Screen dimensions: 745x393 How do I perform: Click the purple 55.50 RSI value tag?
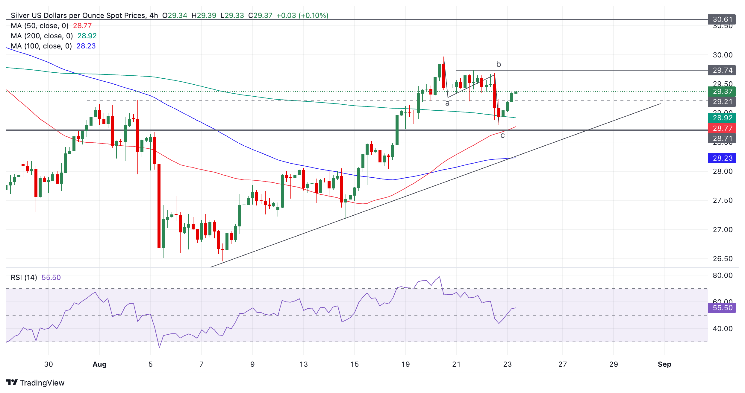(722, 308)
